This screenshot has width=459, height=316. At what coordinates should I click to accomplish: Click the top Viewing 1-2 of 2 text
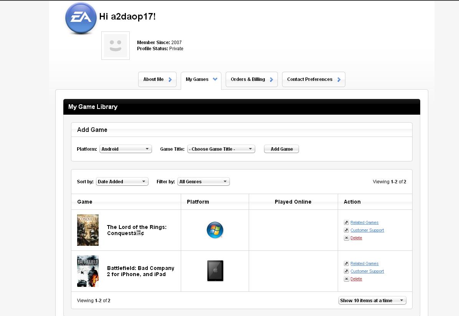(x=389, y=182)
